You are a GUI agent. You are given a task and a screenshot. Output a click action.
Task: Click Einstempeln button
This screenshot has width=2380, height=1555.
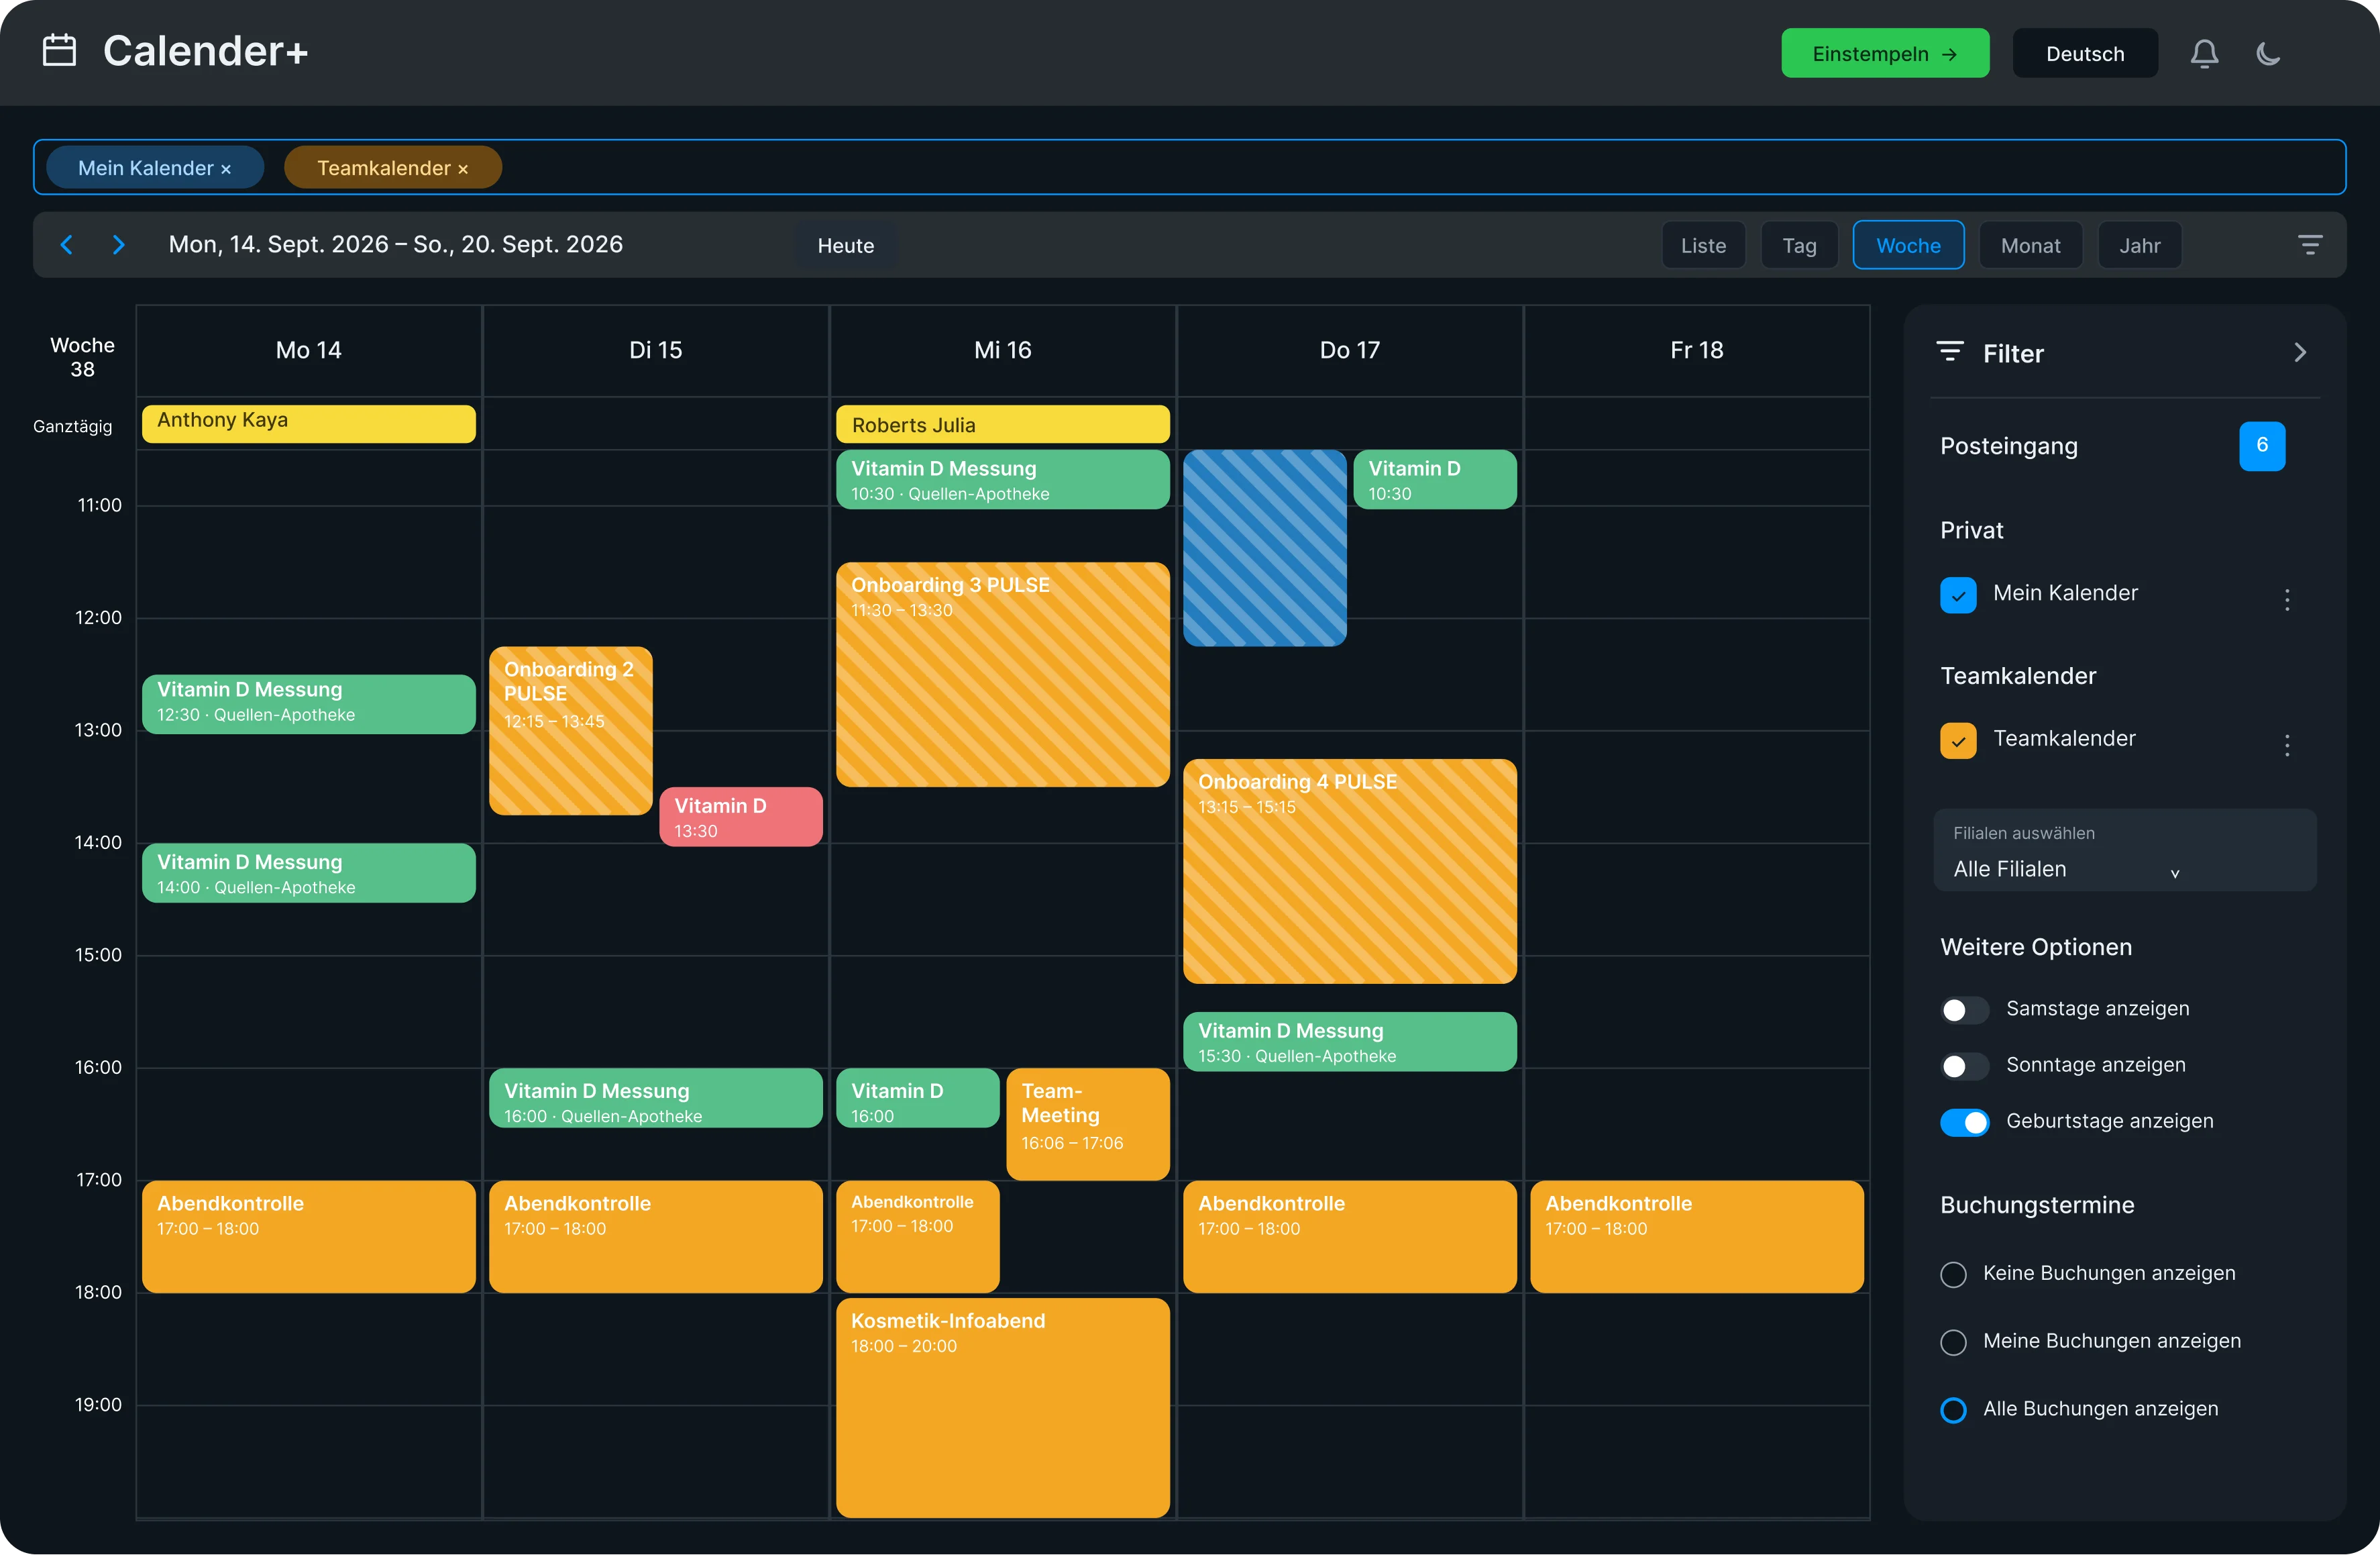[1885, 54]
